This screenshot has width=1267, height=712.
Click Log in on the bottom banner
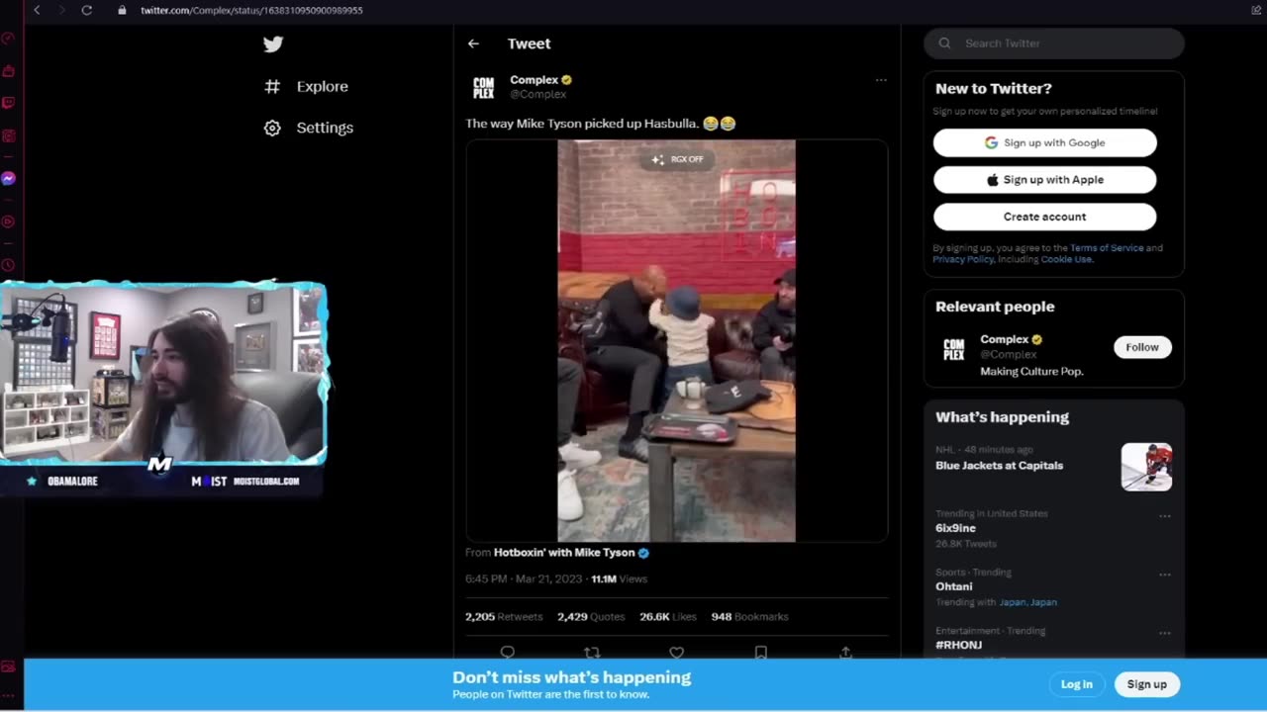click(1077, 684)
